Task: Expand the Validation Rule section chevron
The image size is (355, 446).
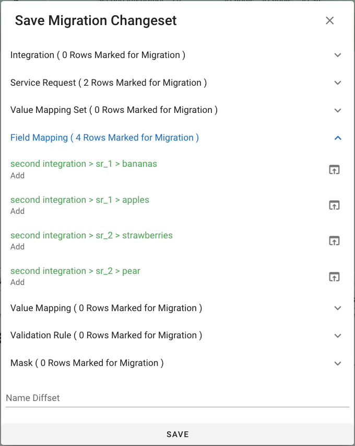Action: [338, 336]
